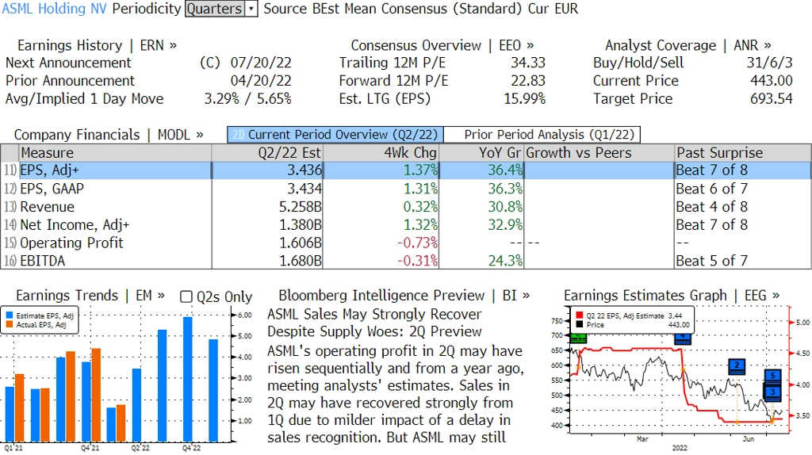812x455 pixels.
Task: Click the Current Price 443.00 value
Action: pyautogui.click(x=771, y=81)
